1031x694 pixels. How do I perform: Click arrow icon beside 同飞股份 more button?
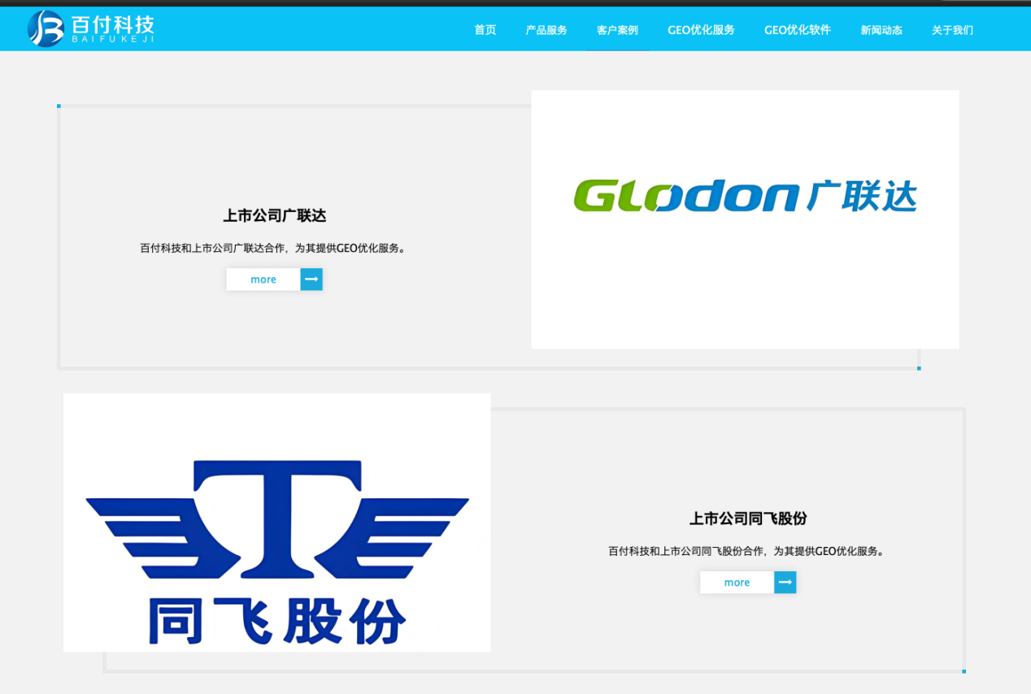tap(785, 583)
